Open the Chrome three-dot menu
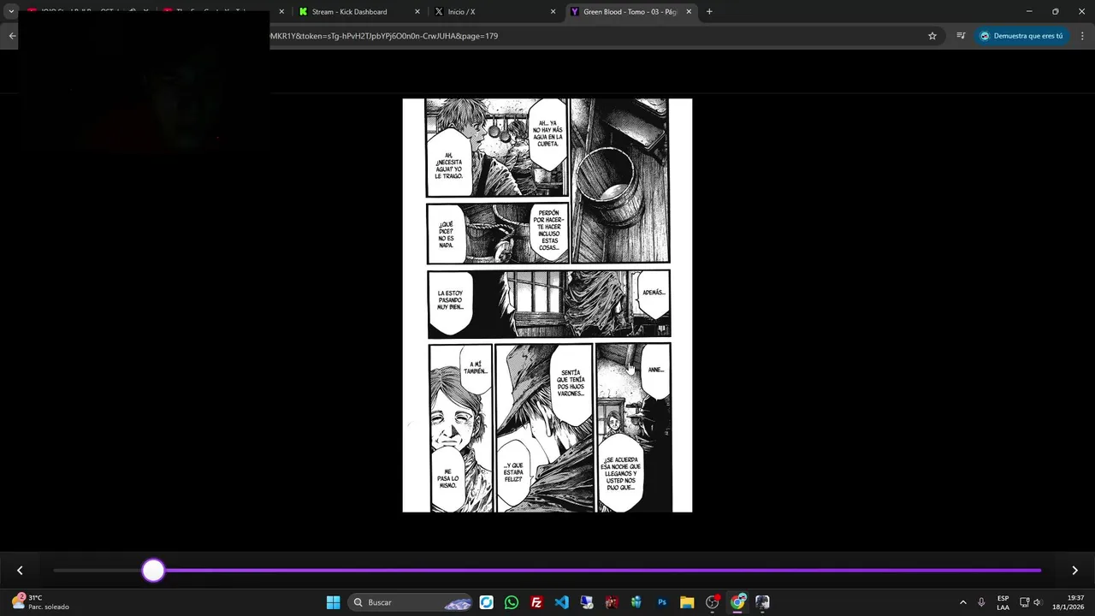Image resolution: width=1095 pixels, height=616 pixels. [x=1083, y=36]
